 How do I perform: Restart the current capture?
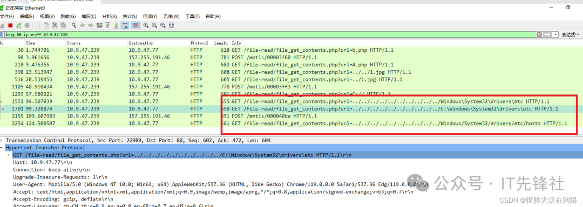pyautogui.click(x=18, y=25)
